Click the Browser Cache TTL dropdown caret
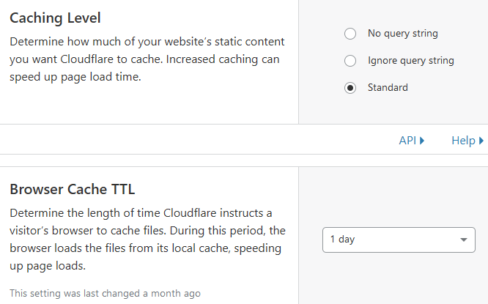The image size is (488, 304). (463, 240)
